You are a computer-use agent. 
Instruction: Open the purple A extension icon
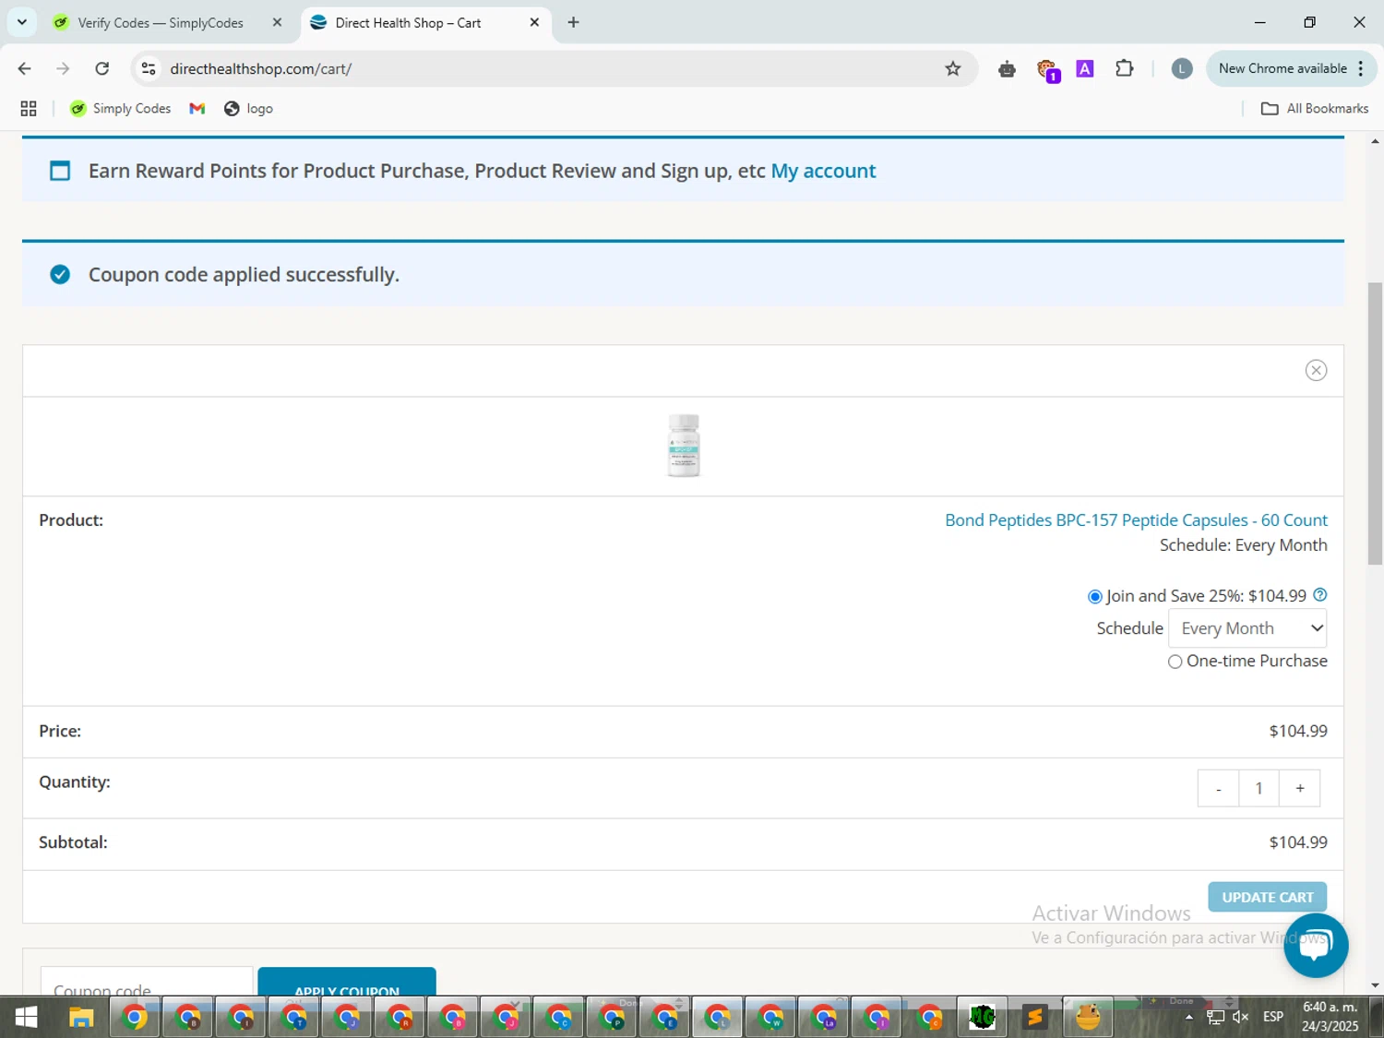tap(1085, 68)
